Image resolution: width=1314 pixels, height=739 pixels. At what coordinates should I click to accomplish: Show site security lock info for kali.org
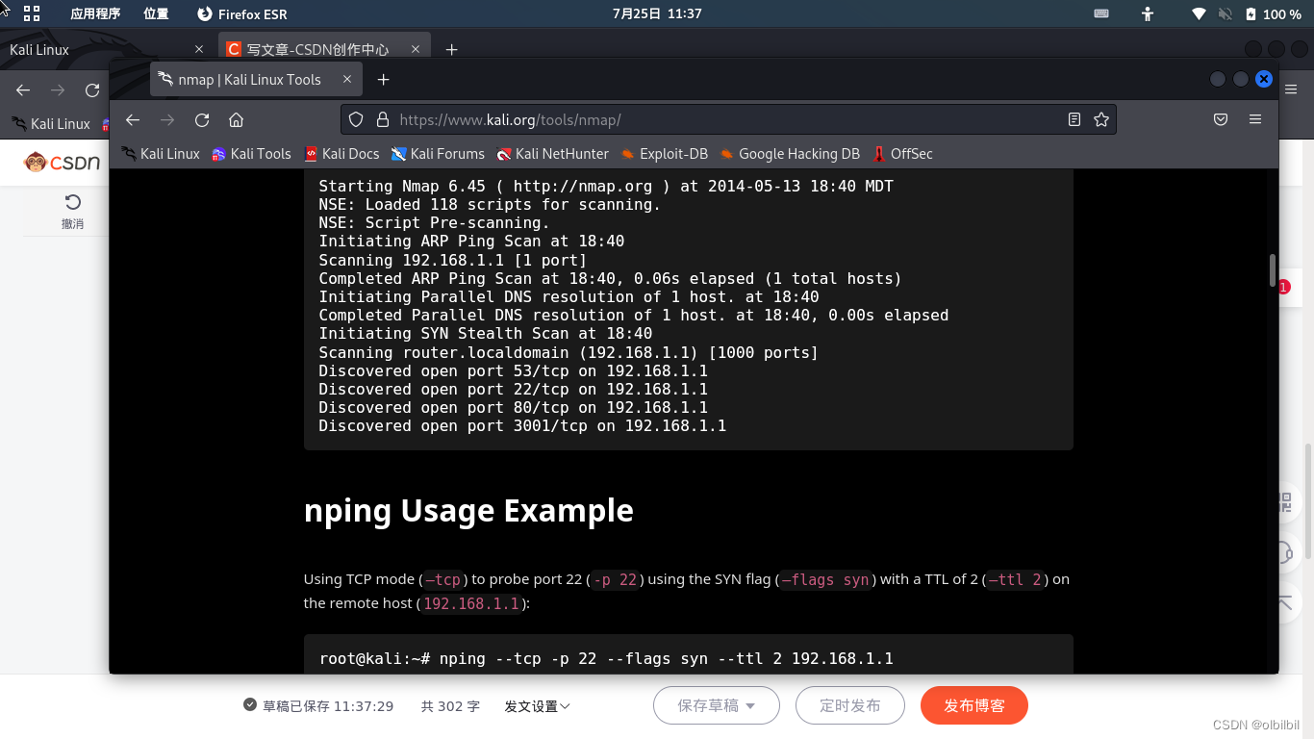[x=382, y=119]
